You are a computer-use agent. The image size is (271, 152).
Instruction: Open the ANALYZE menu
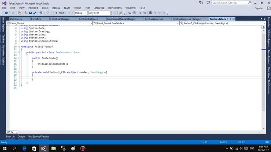100,8
